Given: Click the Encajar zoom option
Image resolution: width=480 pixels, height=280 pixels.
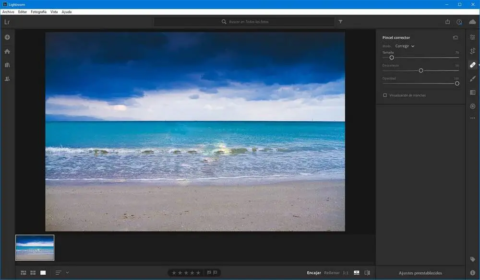Looking at the screenshot, I should point(314,273).
